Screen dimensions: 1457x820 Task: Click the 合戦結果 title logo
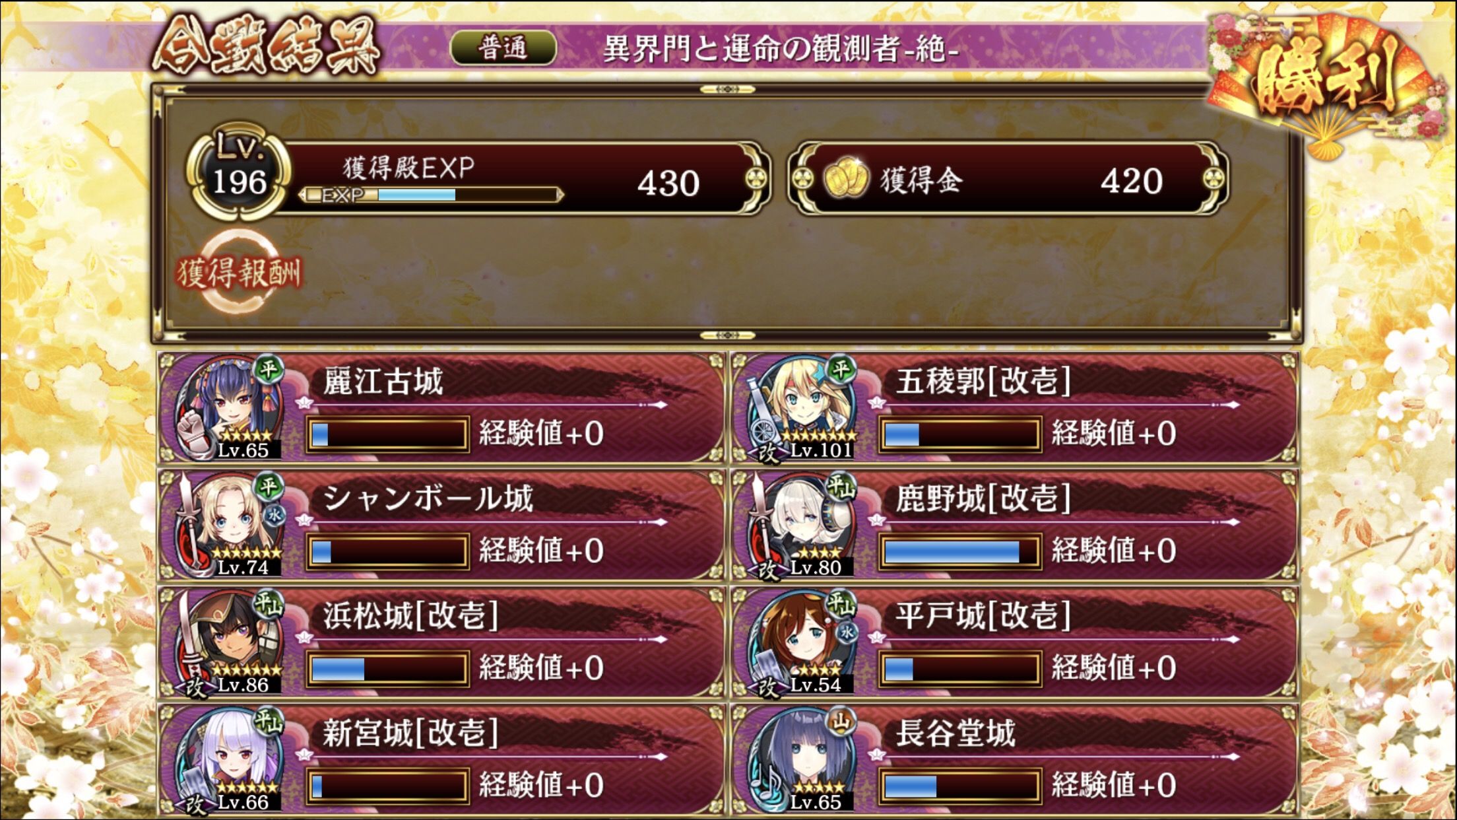[267, 46]
